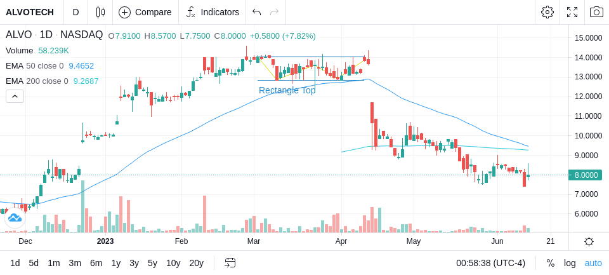The height and width of the screenshot is (275, 609).
Task: Open time axis settings gear icon
Action: point(589,241)
